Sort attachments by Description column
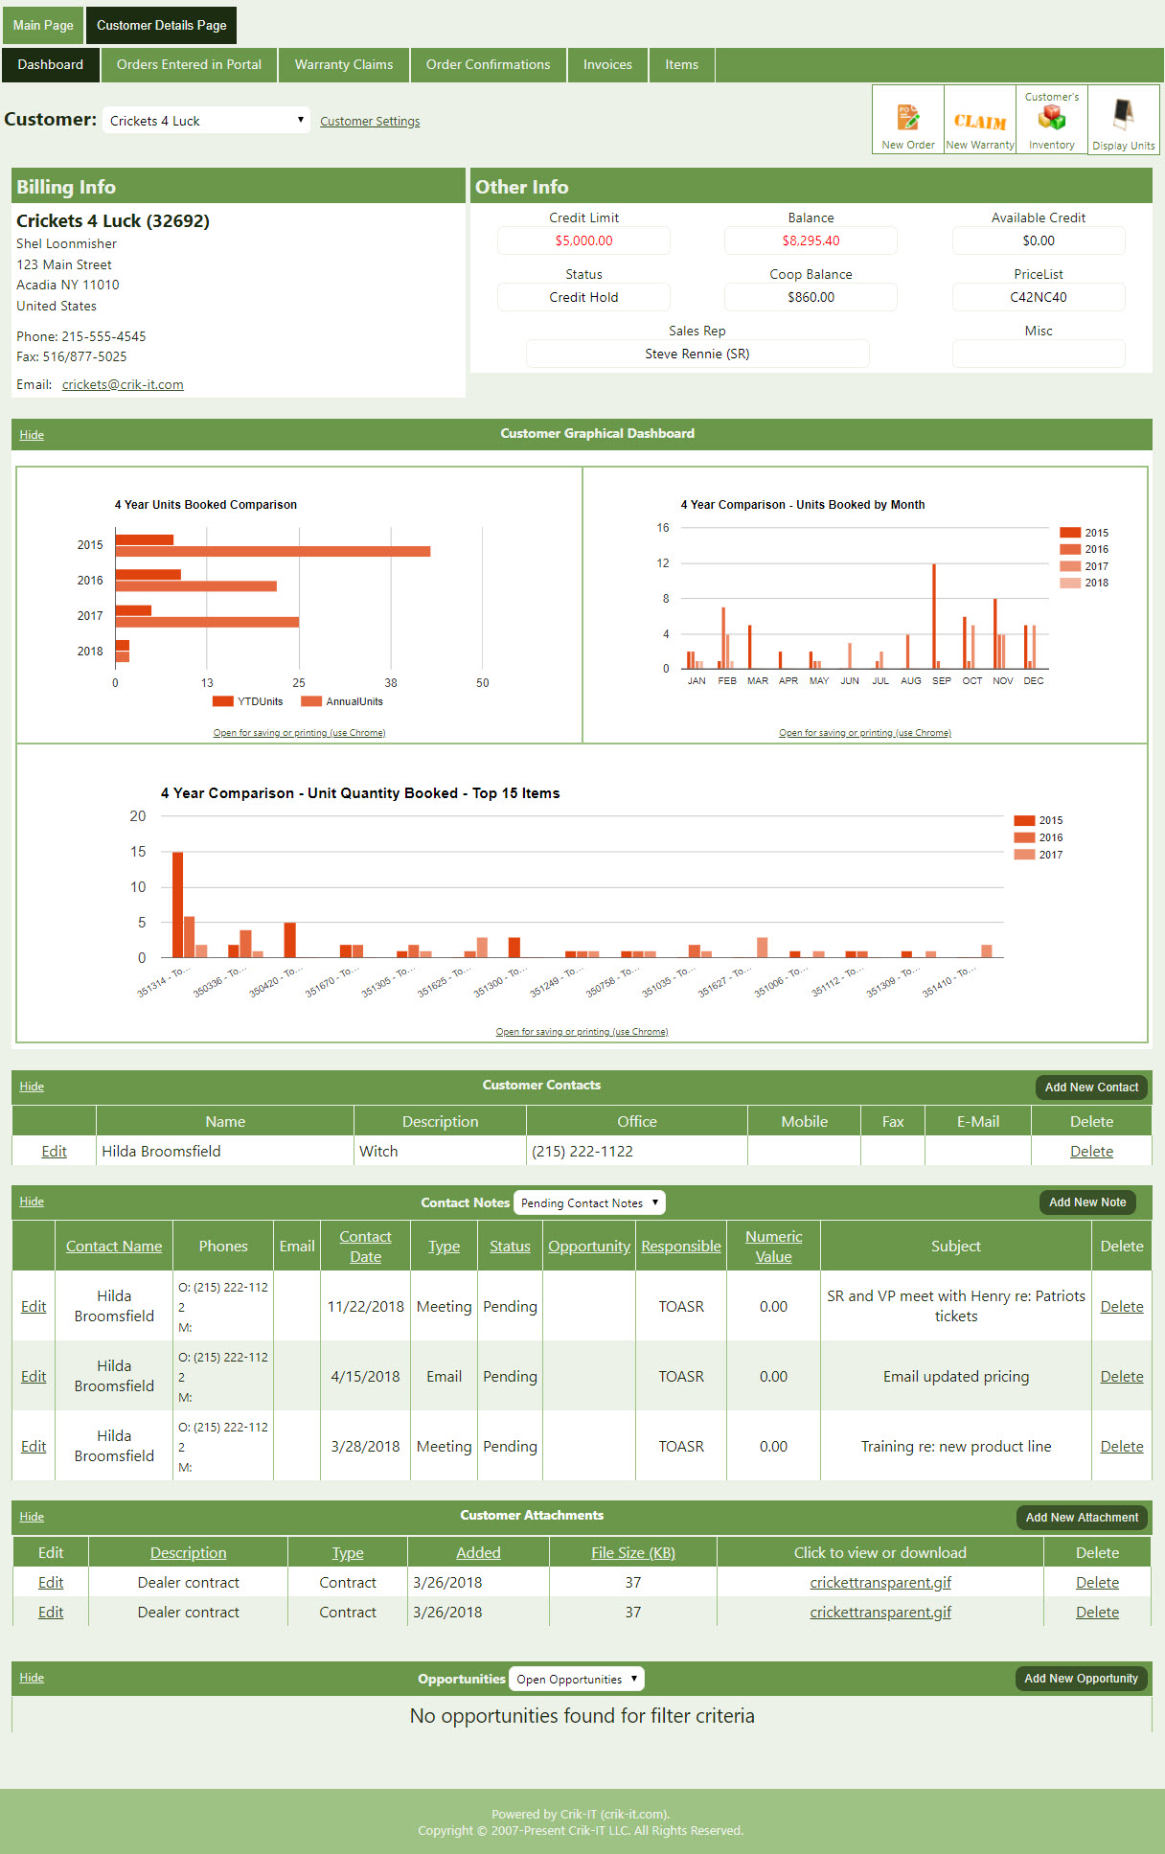The width and height of the screenshot is (1165, 1854). 188,1552
